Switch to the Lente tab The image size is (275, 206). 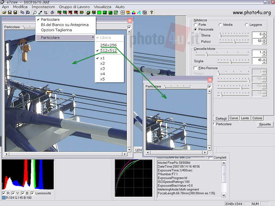tap(245, 118)
